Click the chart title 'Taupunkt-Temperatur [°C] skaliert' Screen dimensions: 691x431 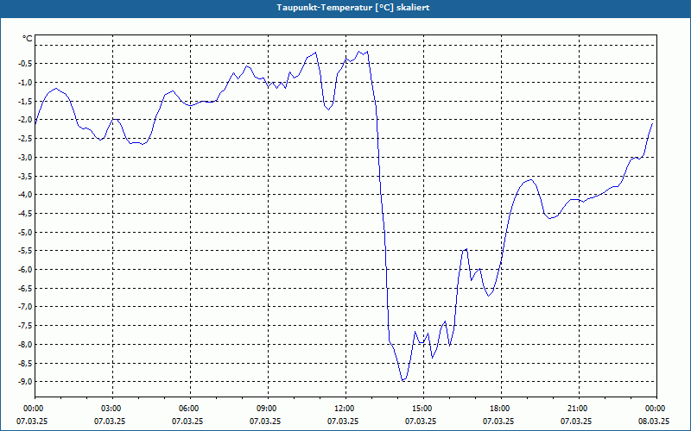point(353,8)
